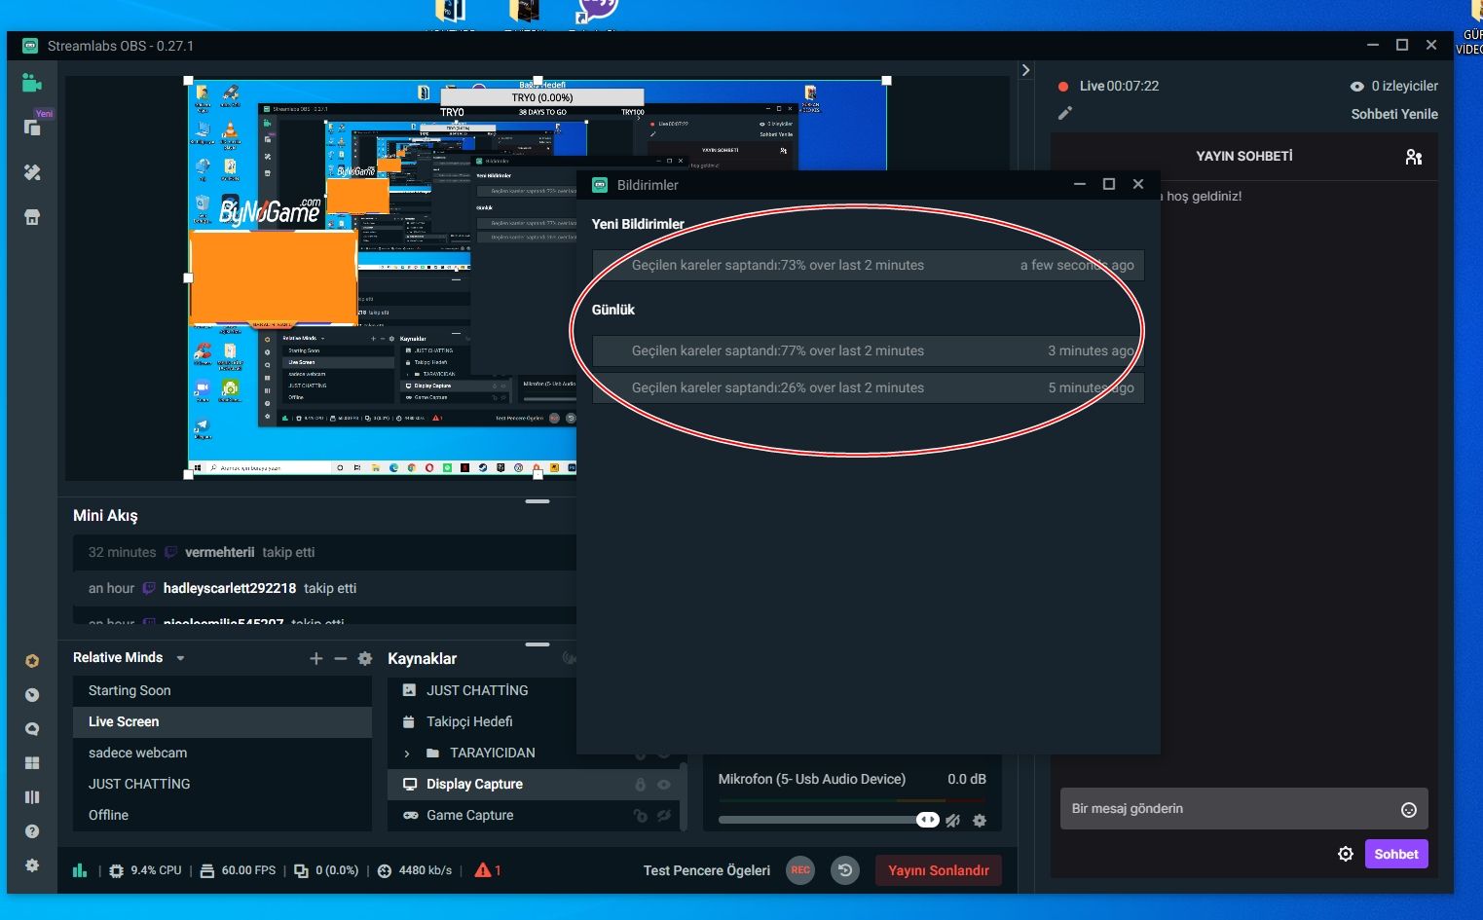1483x920 pixels.
Task: Click the Mini Akış panel resize handle bar
Action: (538, 501)
